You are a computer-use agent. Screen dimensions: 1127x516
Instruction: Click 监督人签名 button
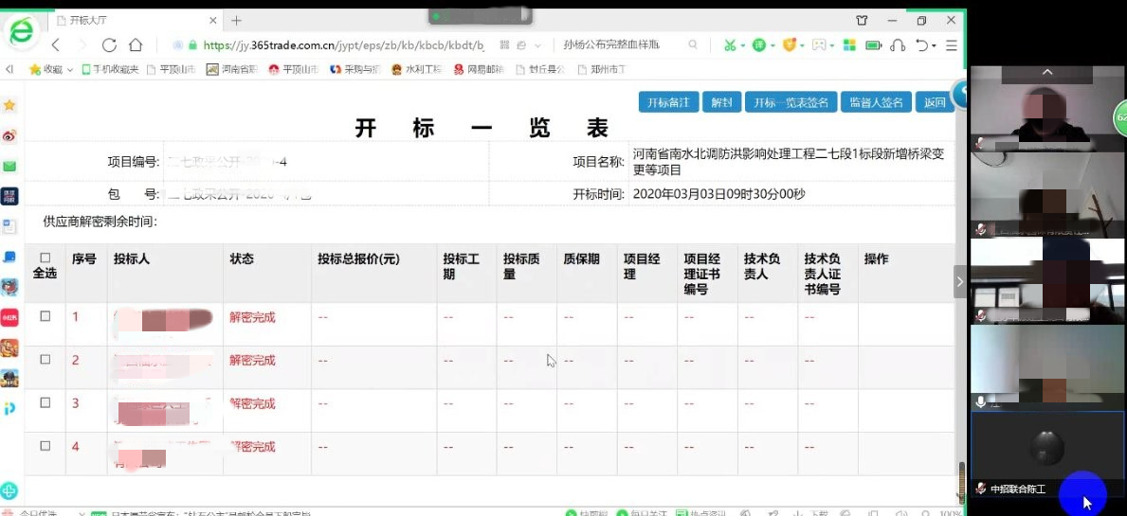coord(876,103)
